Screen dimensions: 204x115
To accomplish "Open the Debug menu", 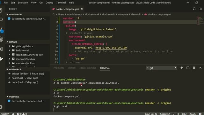I will [x=49, y=3].
